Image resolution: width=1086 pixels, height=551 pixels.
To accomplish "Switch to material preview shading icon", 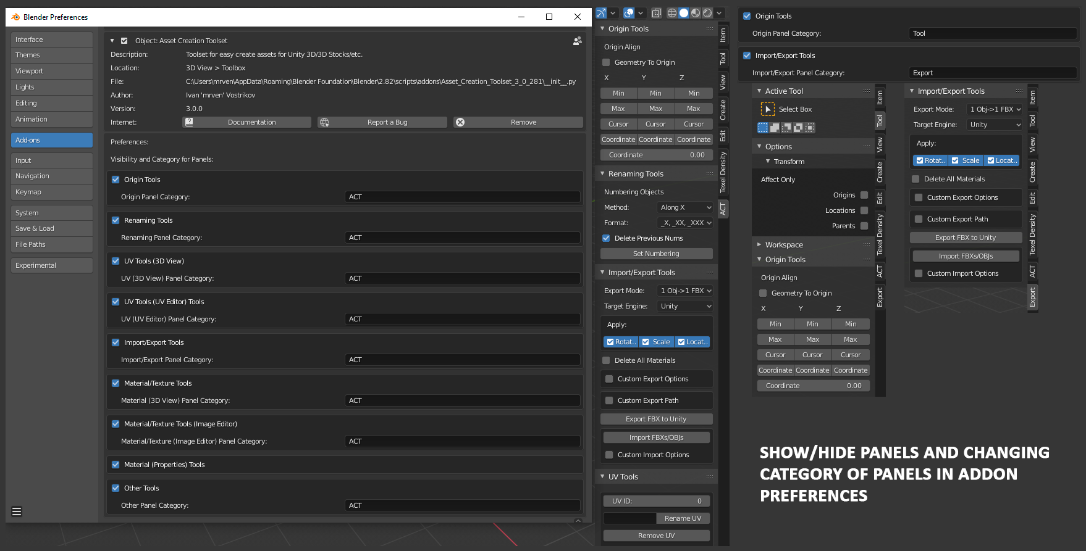I will 696,13.
